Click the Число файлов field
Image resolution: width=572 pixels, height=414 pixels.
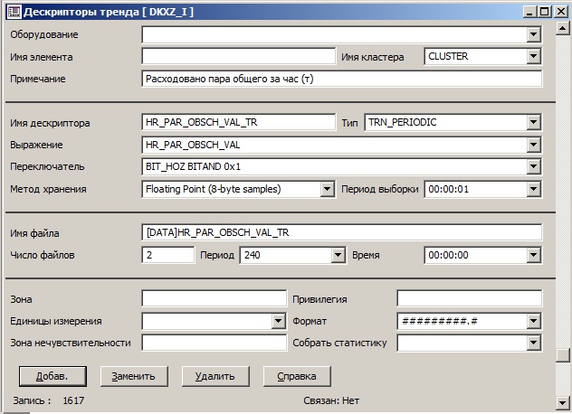(x=168, y=255)
